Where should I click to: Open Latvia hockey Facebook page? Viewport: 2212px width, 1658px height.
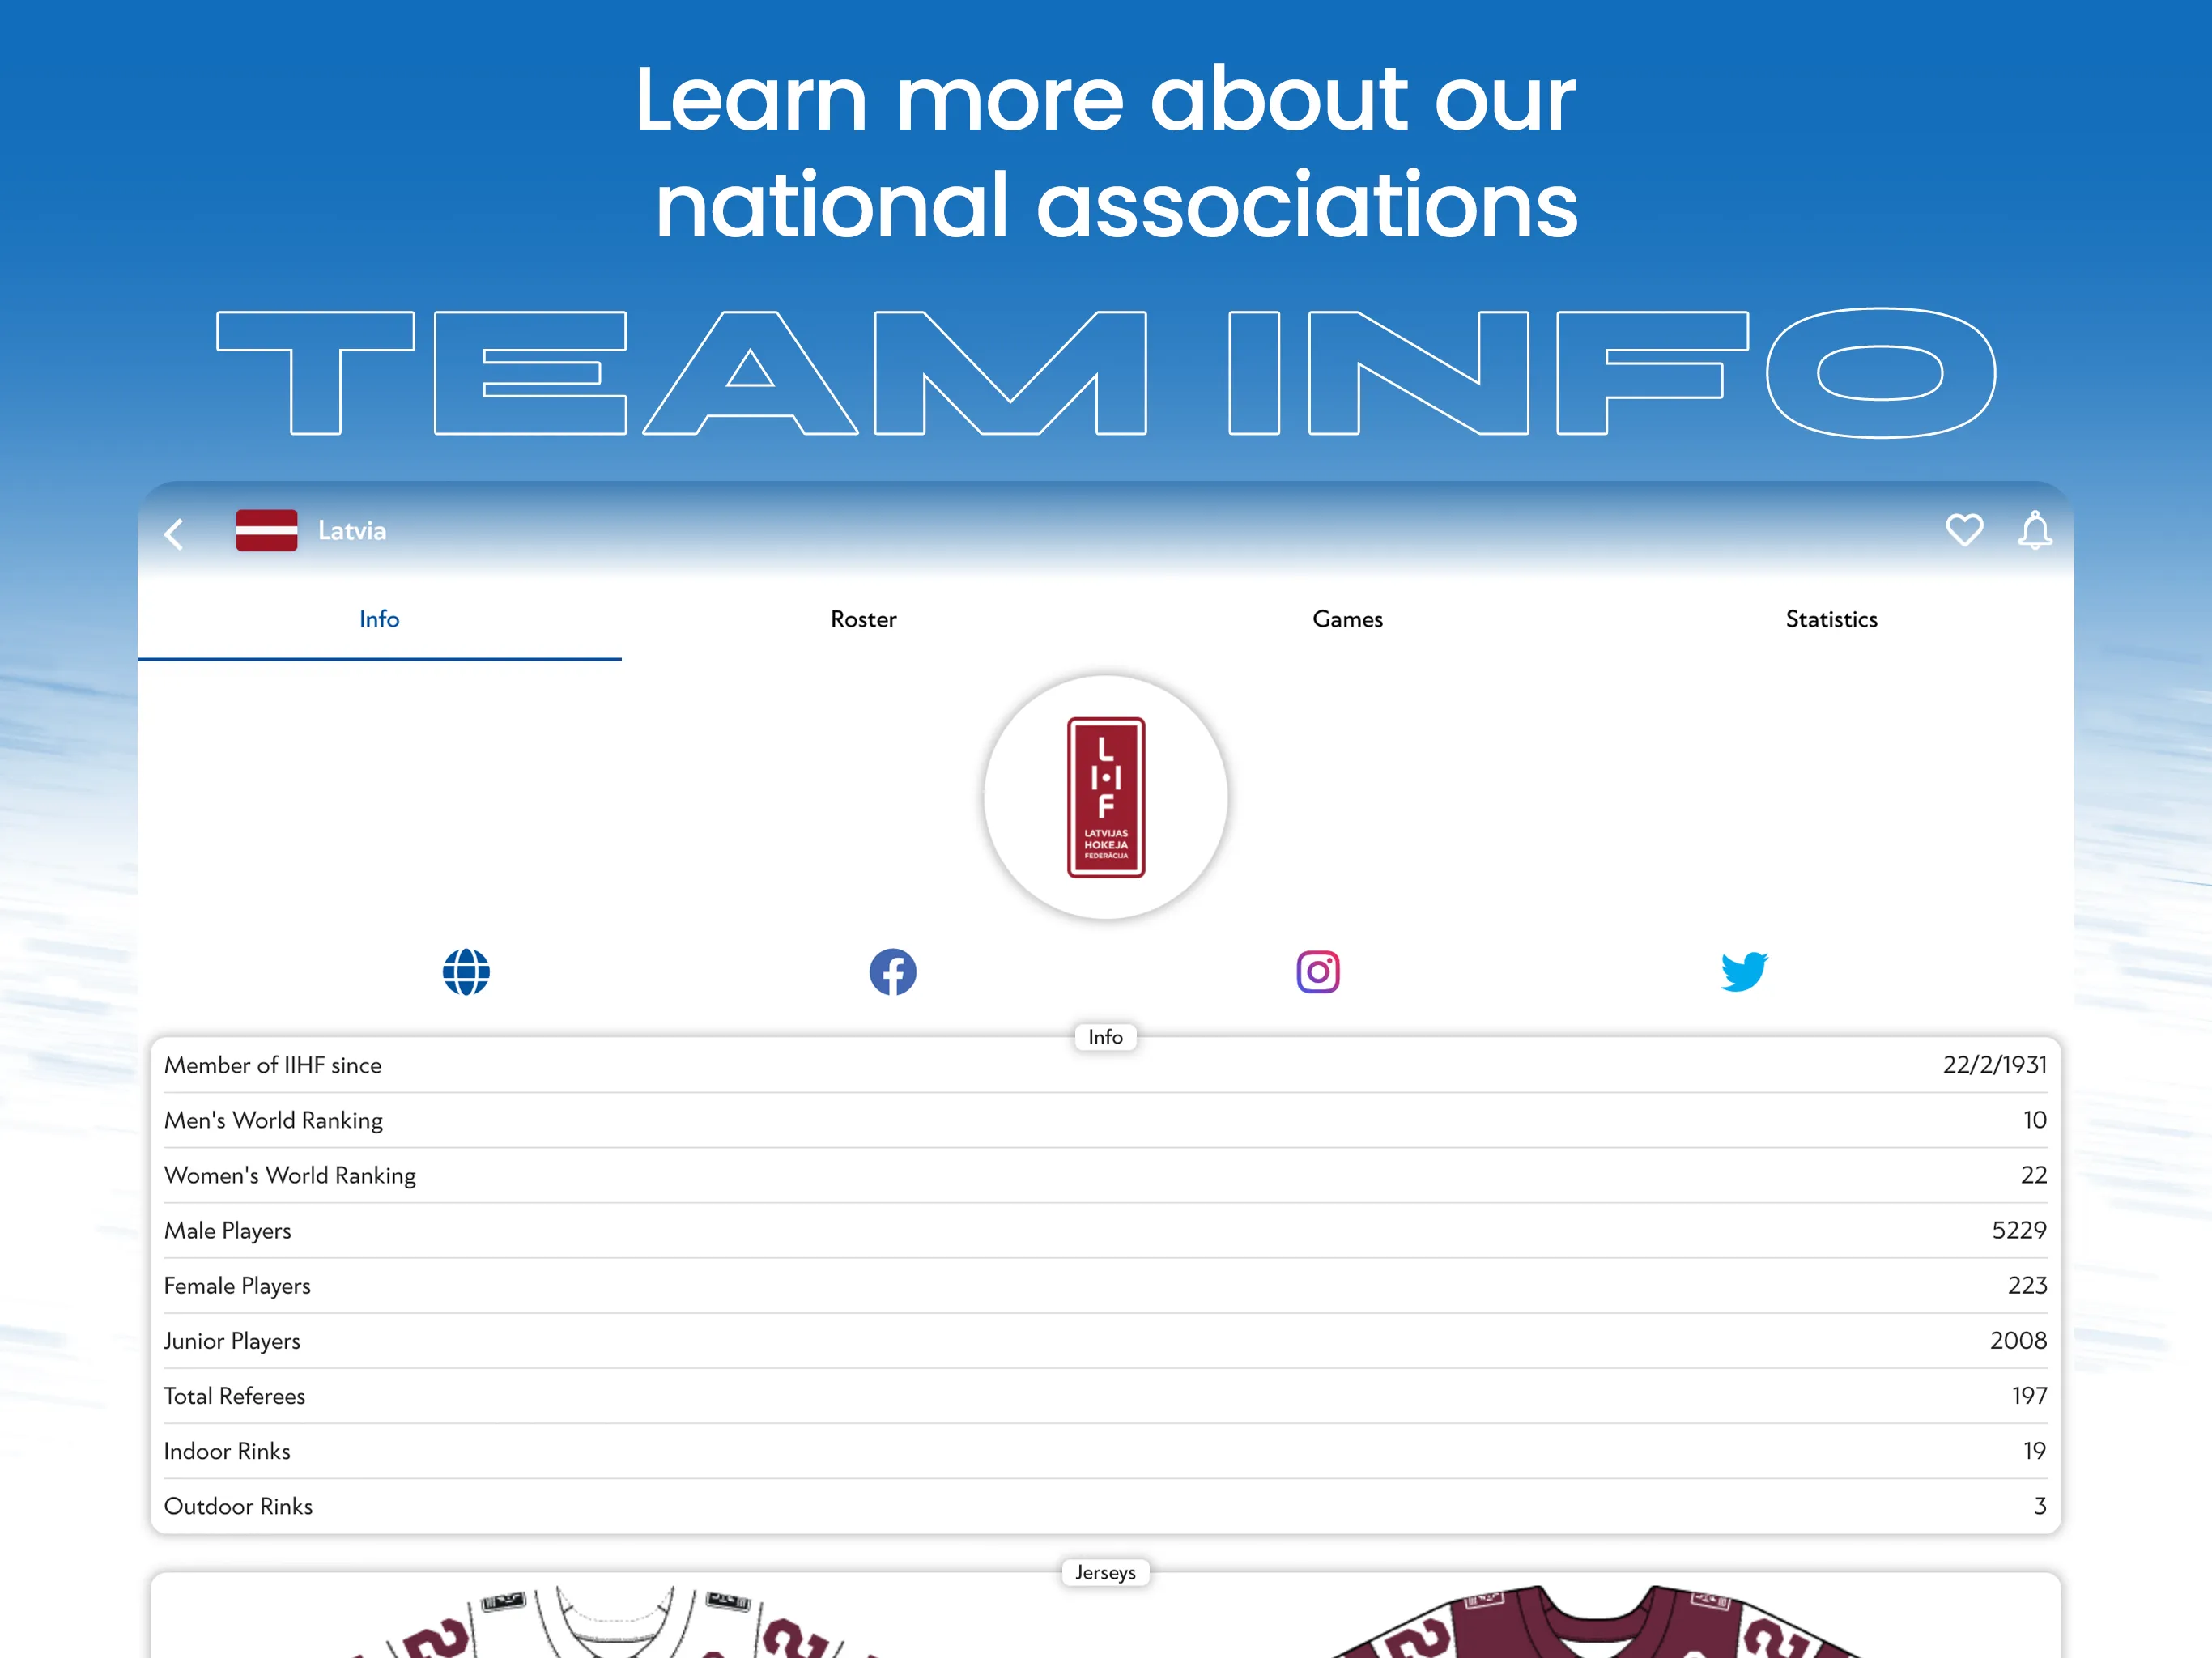(894, 971)
